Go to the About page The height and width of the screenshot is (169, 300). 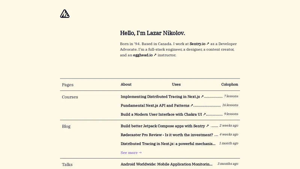126,84
